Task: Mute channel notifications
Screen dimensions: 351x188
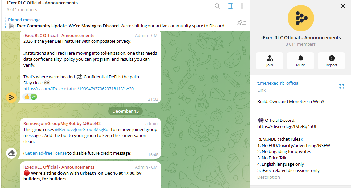Action: click(x=300, y=61)
